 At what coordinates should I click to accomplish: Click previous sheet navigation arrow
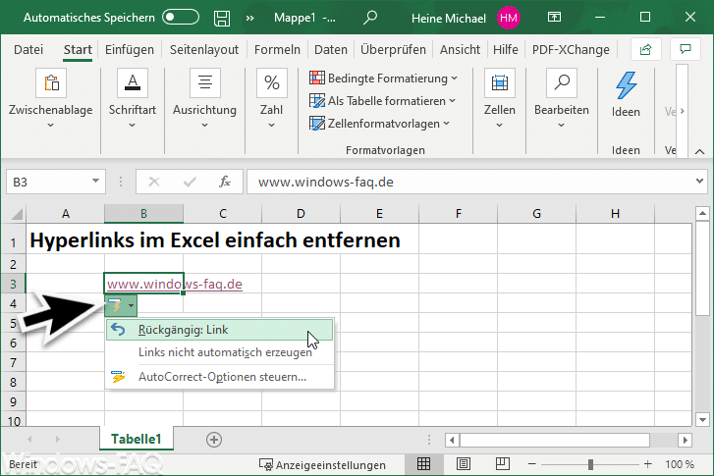pos(29,439)
